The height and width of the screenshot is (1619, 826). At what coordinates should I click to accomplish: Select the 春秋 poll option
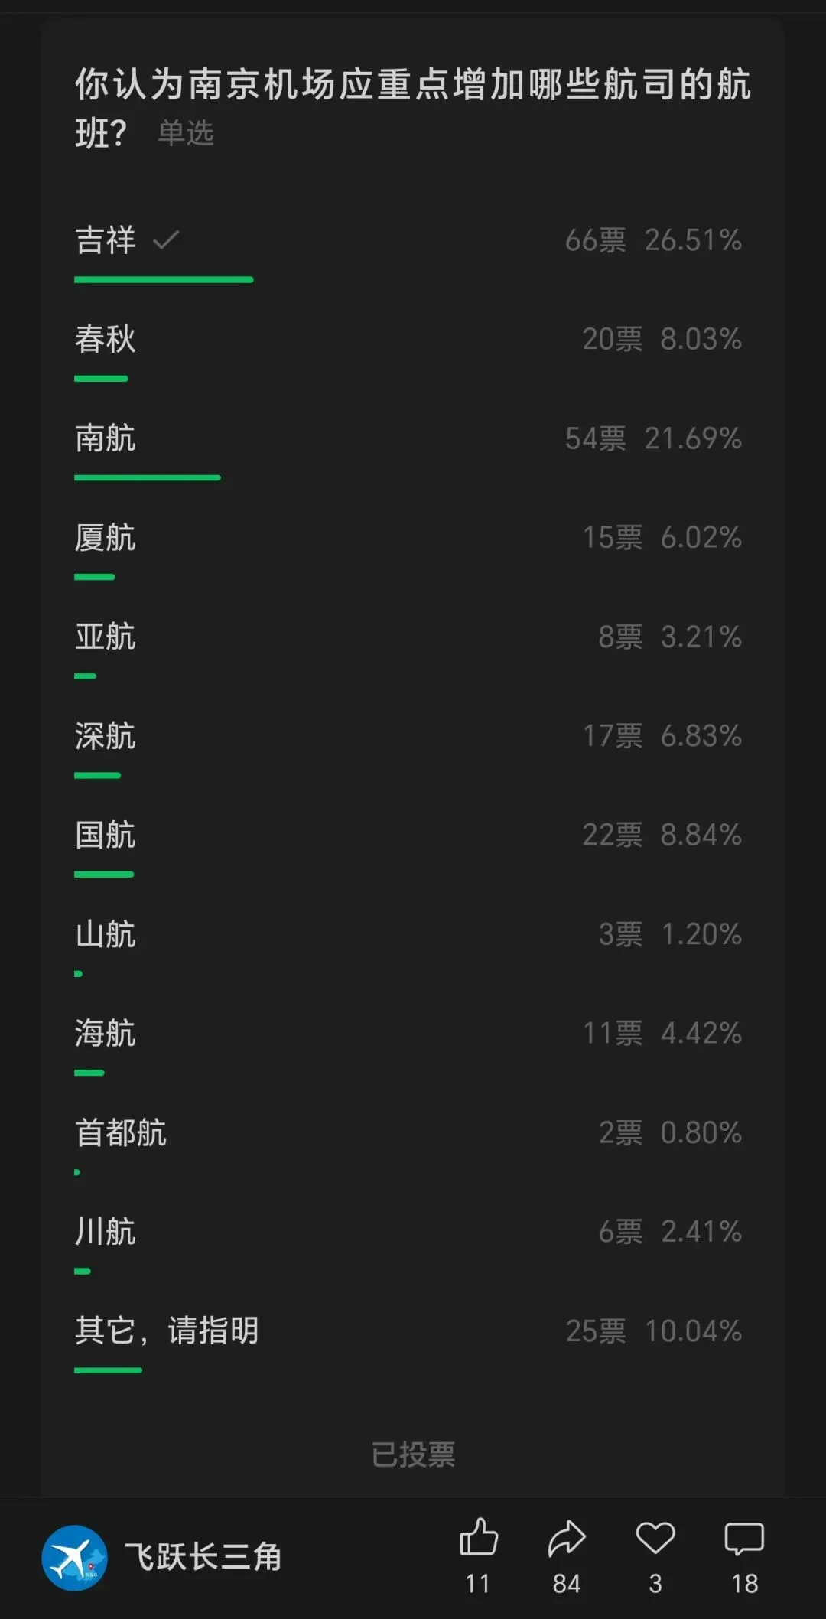click(x=106, y=339)
